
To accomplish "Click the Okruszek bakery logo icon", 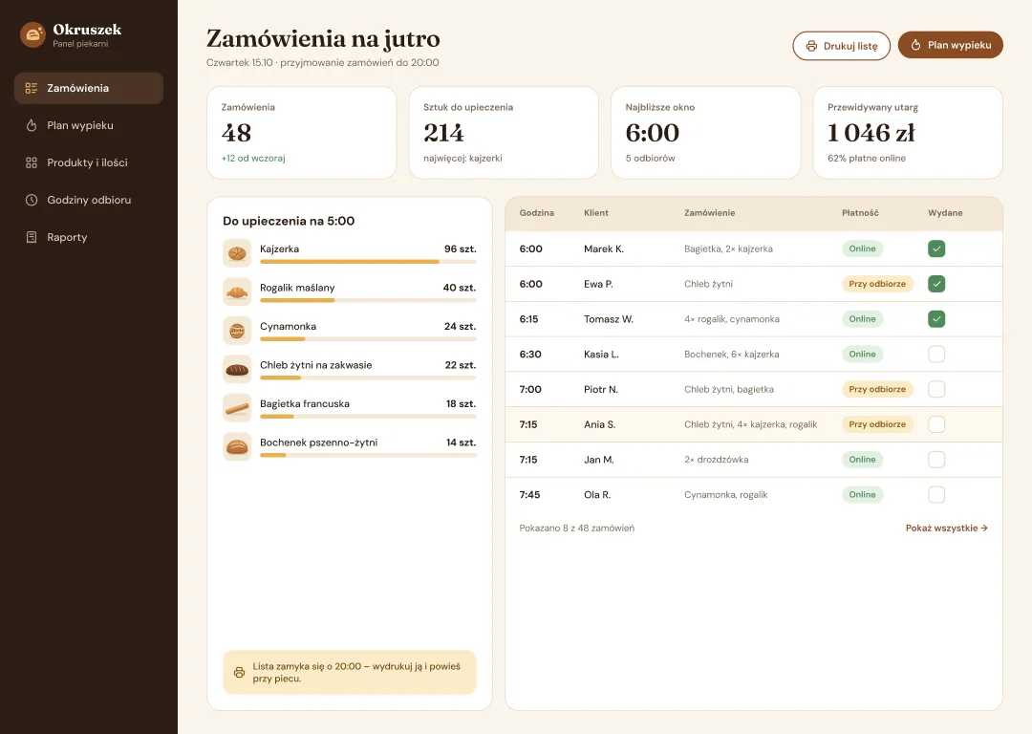I will tap(32, 35).
